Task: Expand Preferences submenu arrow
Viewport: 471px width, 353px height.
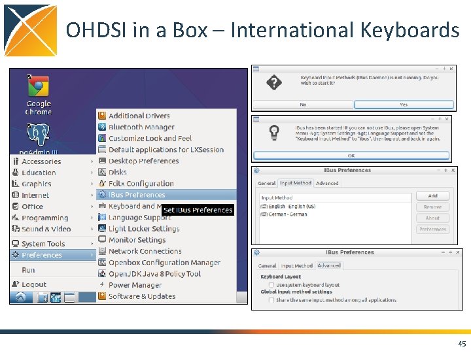Action: pos(92,255)
